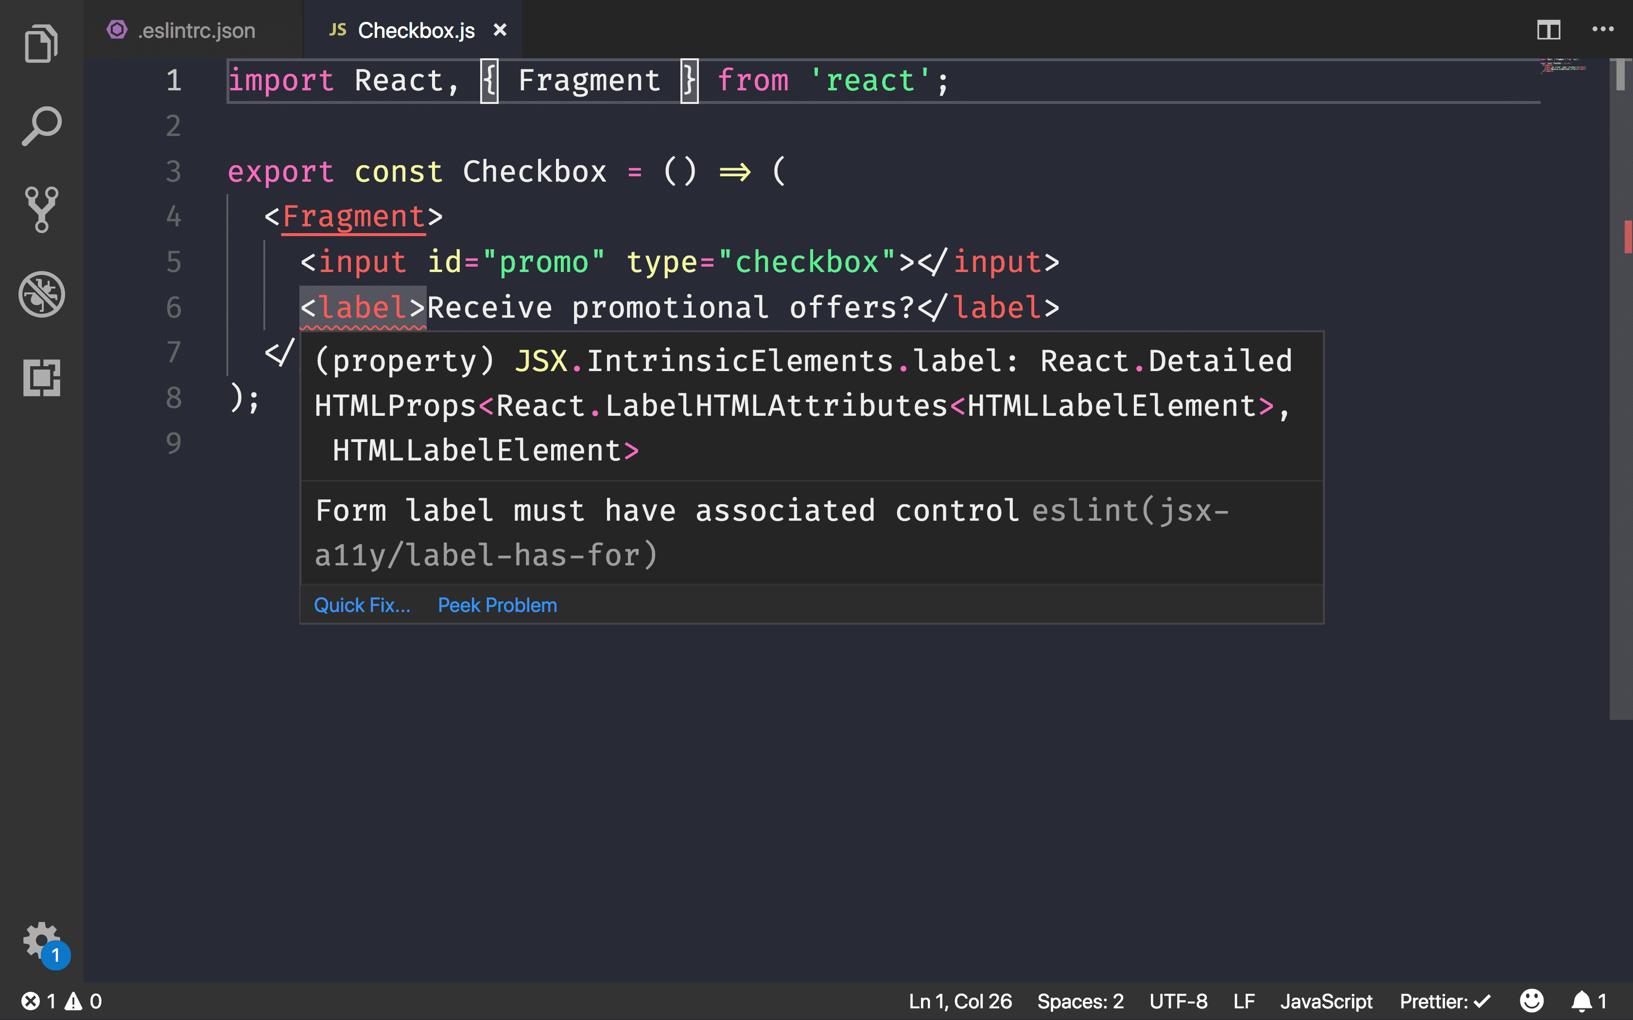
Task: Open the Split Editor icon
Action: click(1549, 29)
